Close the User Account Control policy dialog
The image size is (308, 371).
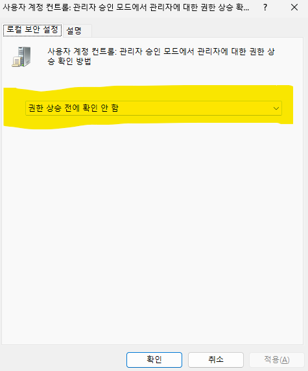click(294, 8)
